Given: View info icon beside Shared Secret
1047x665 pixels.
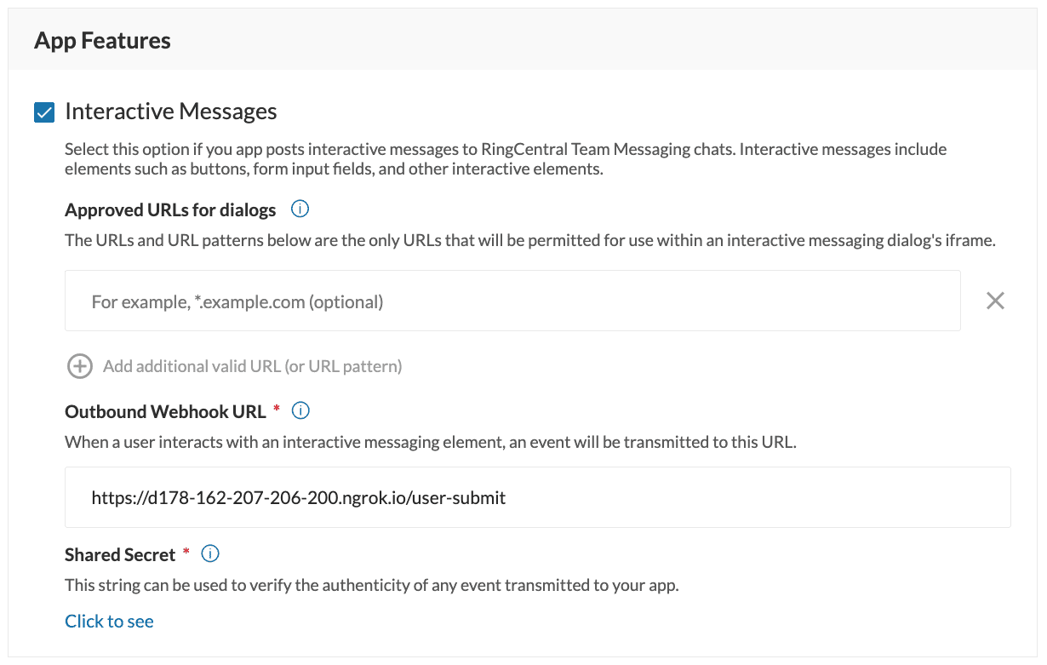Looking at the screenshot, I should 210,554.
